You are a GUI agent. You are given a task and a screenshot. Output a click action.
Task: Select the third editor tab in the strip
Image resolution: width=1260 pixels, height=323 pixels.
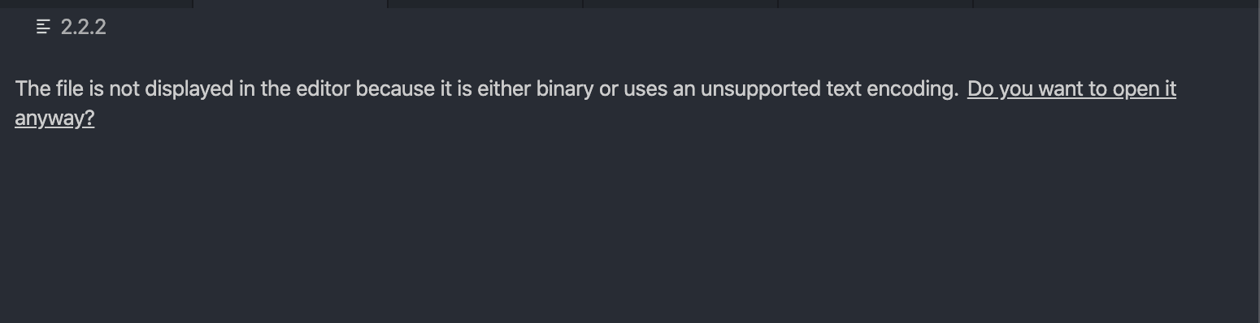(x=485, y=3)
